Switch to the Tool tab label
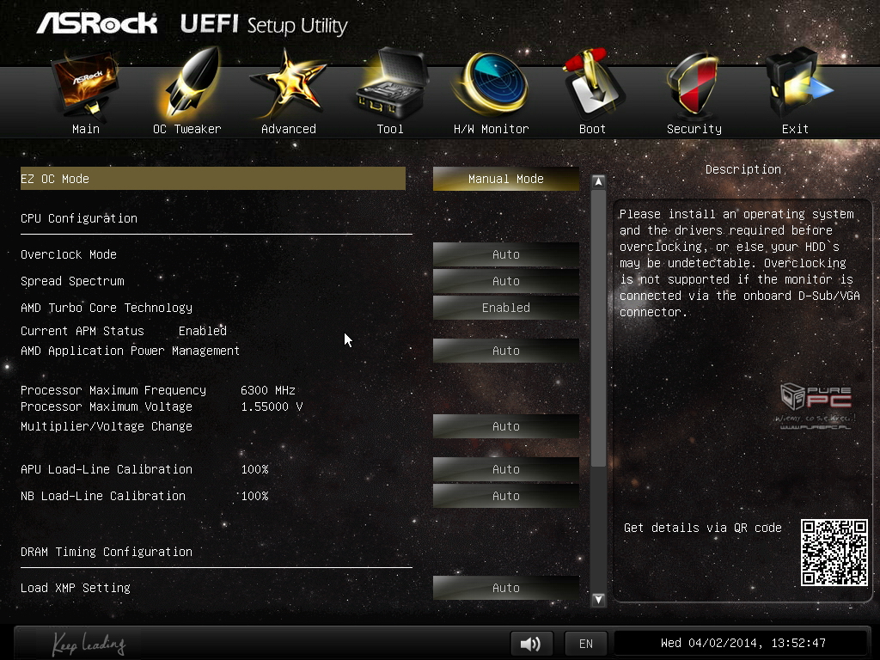This screenshot has width=880, height=660. pyautogui.click(x=390, y=129)
